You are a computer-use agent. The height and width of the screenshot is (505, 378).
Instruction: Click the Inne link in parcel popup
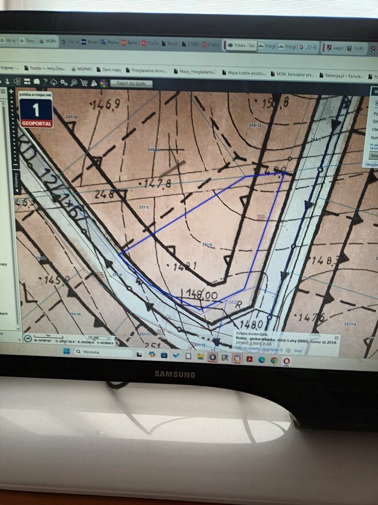pyautogui.click(x=298, y=351)
